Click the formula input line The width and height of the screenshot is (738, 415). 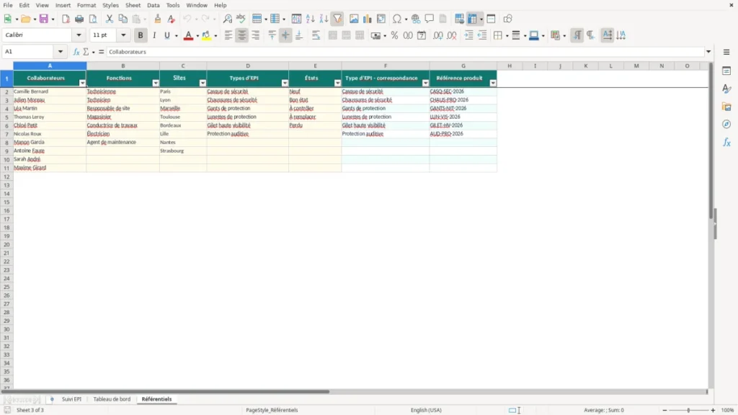pos(406,52)
